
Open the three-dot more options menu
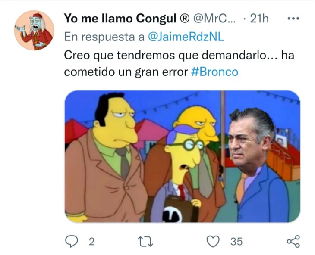click(293, 19)
